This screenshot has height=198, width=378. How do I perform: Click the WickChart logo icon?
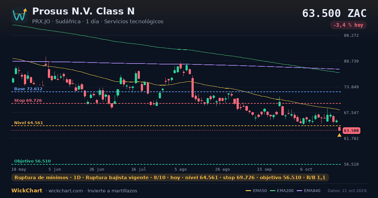(x=20, y=15)
